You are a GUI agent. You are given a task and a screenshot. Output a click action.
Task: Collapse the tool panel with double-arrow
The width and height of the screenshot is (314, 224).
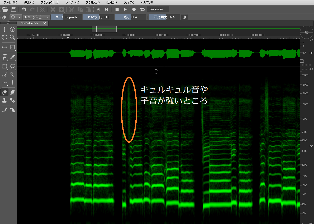(x=8, y=23)
